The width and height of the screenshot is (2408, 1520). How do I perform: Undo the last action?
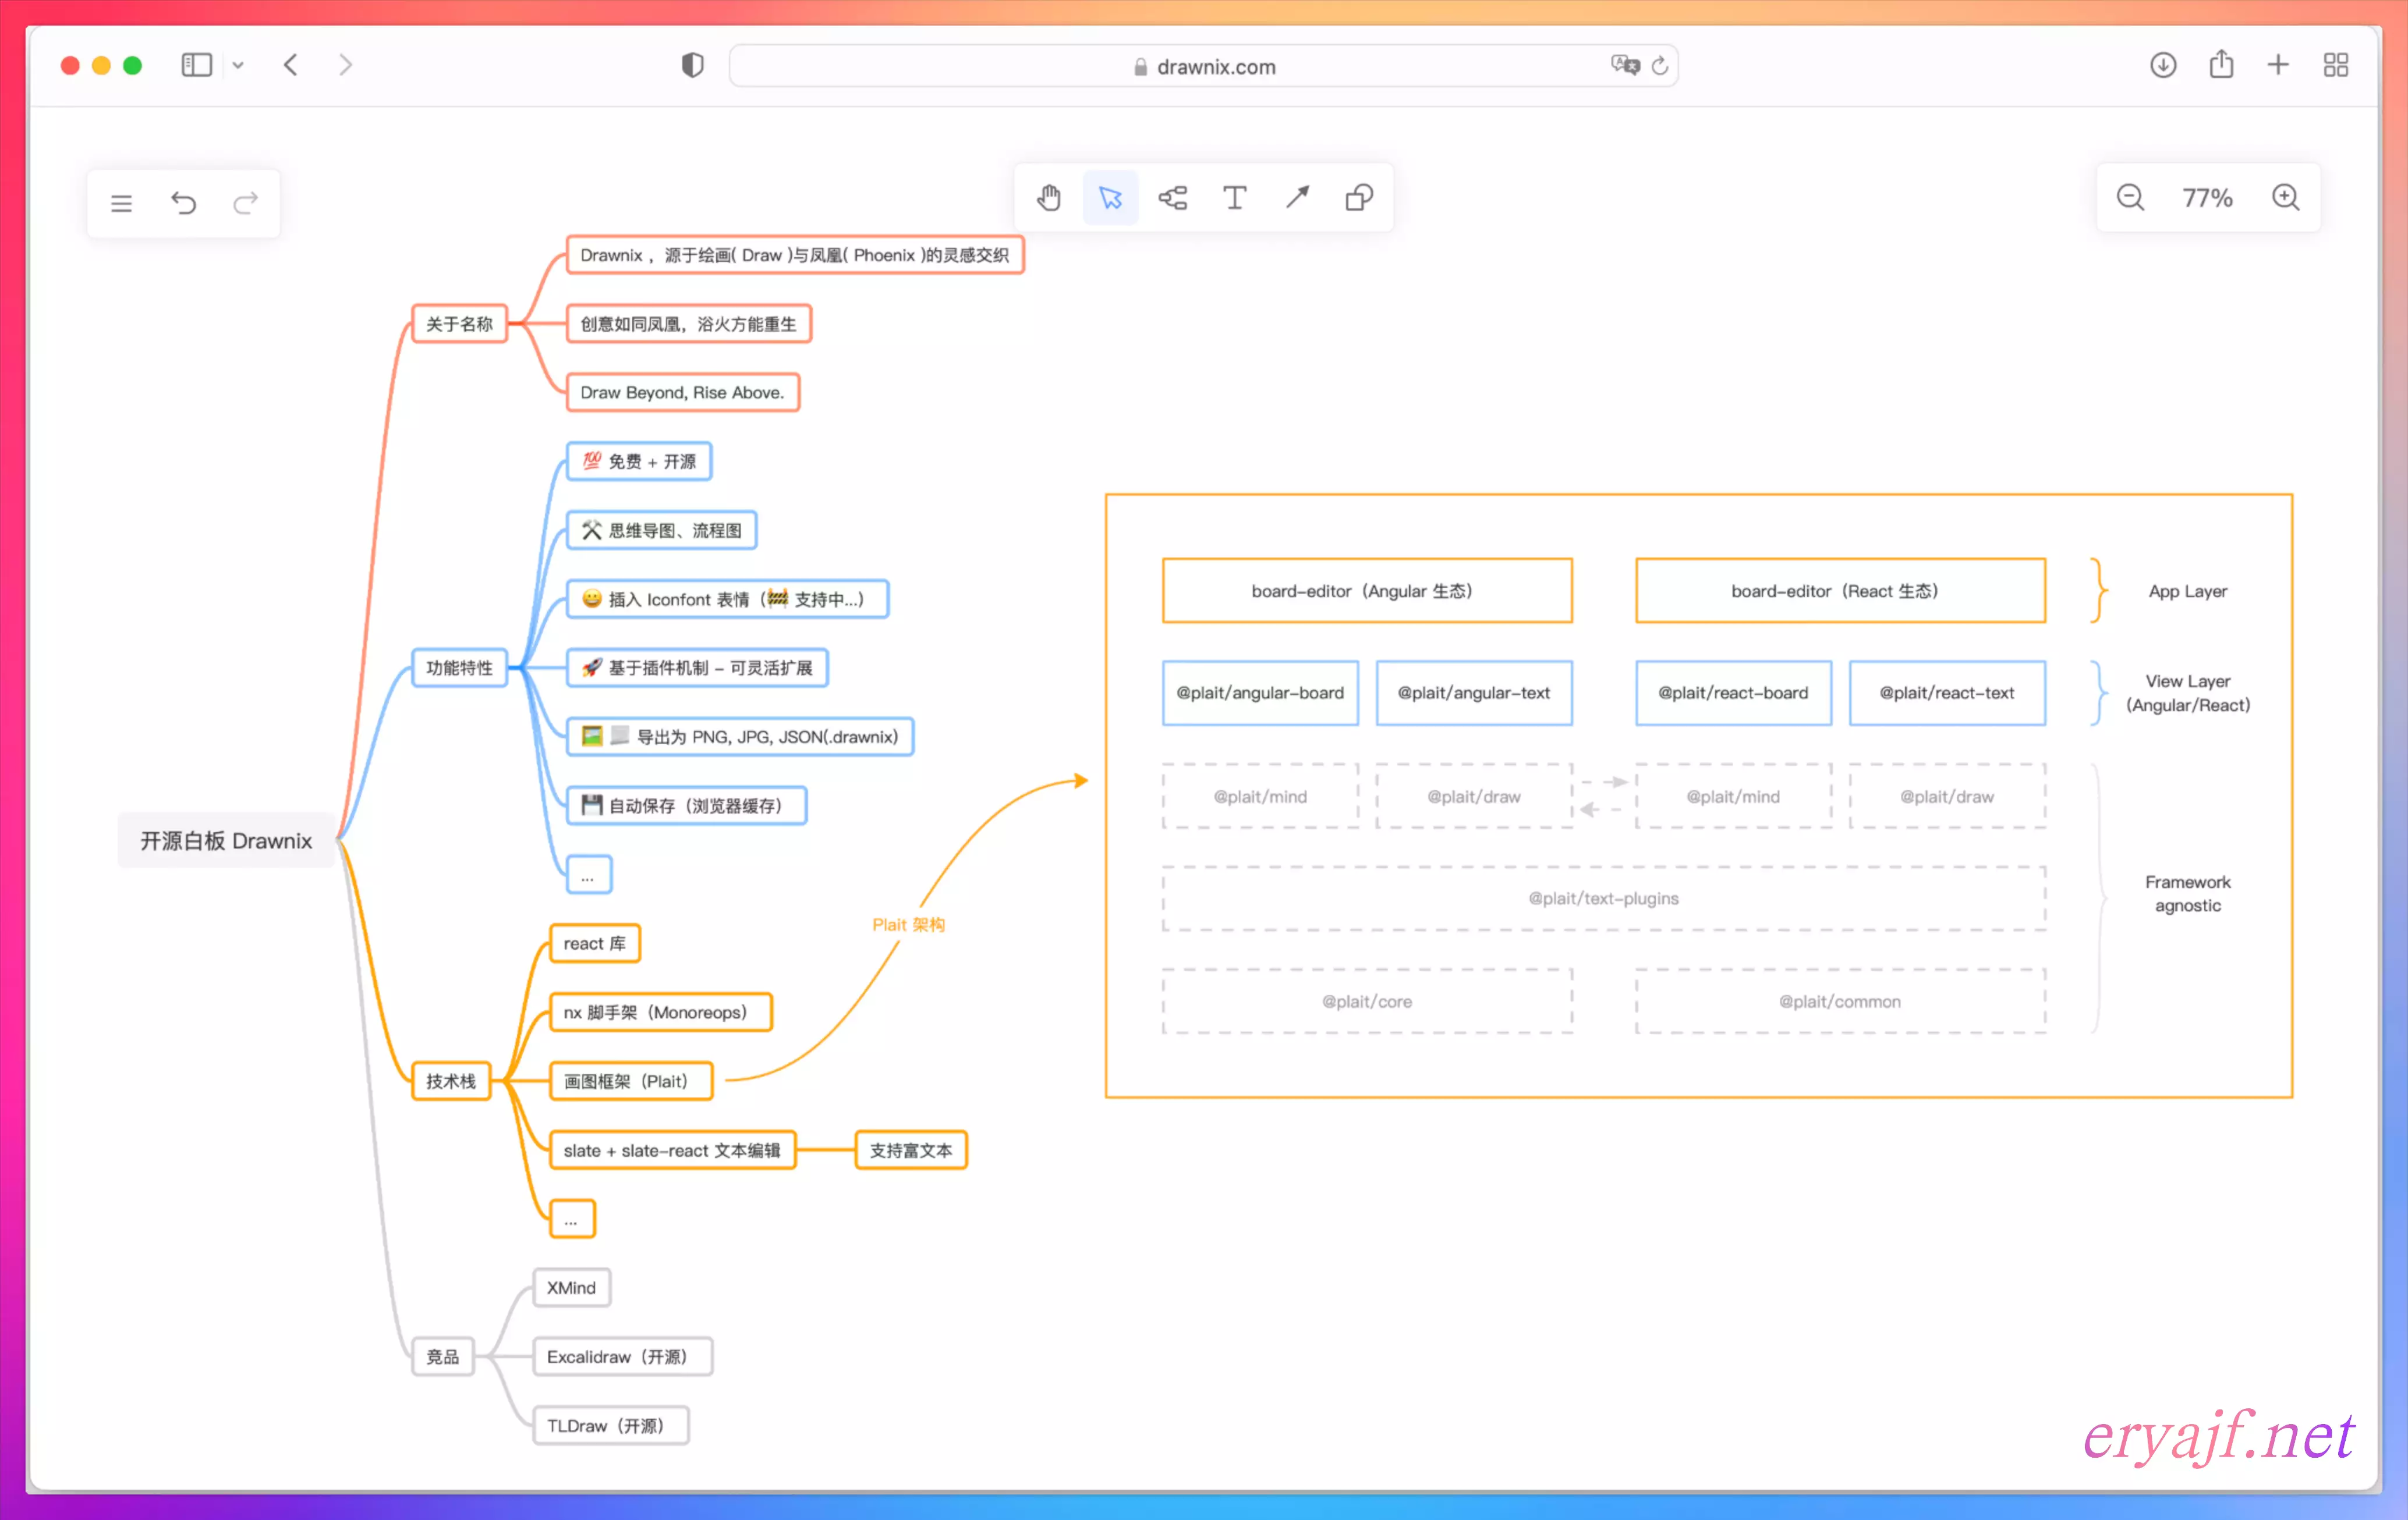183,204
